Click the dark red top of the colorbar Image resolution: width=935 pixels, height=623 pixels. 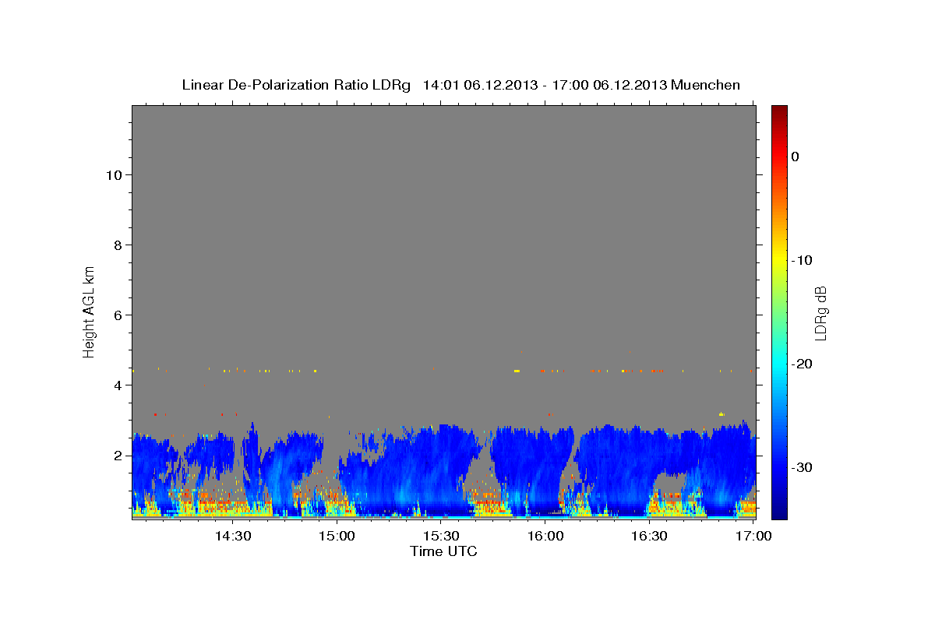pyautogui.click(x=779, y=113)
